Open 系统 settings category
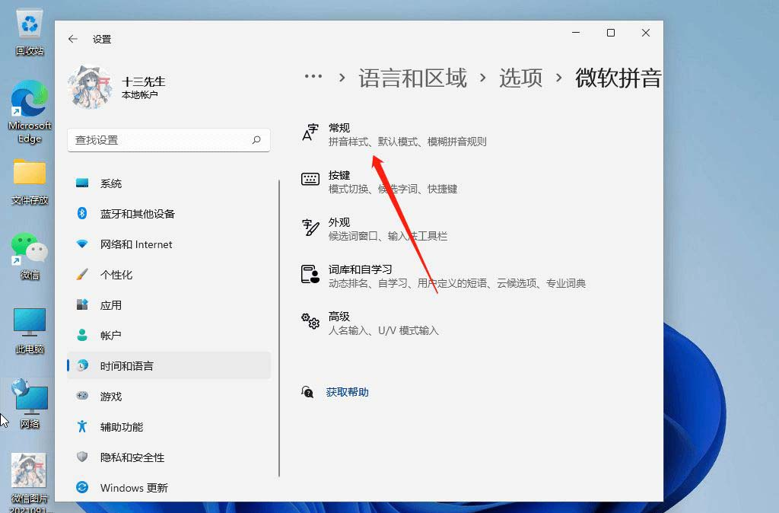The width and height of the screenshot is (779, 513). point(169,183)
